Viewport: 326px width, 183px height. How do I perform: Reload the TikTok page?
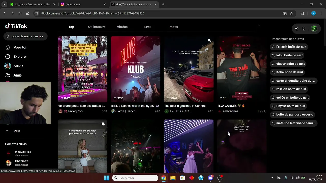(20, 13)
